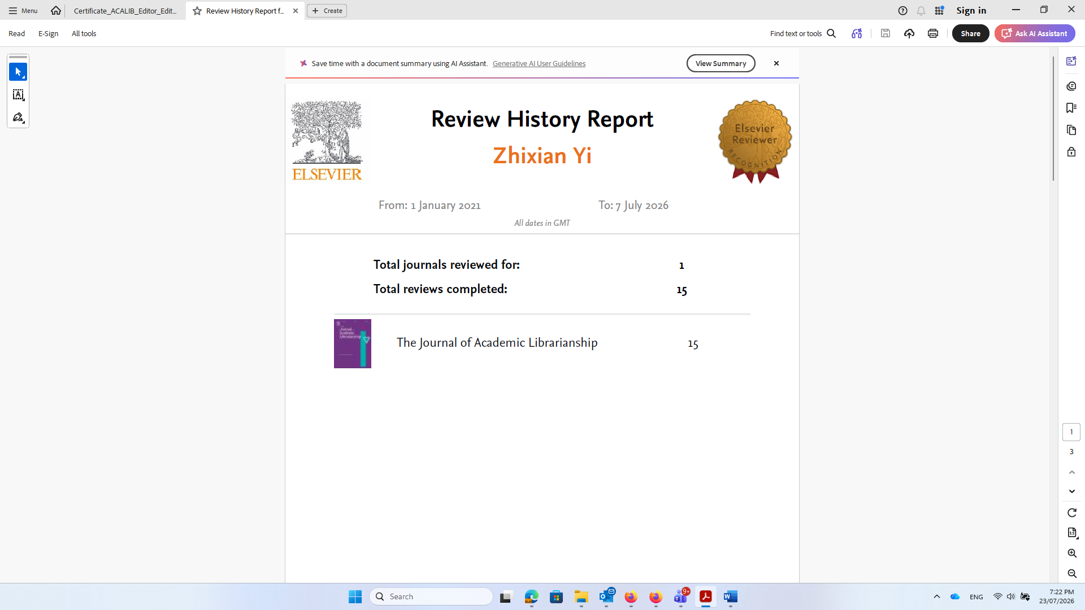Click the Share button
The height and width of the screenshot is (610, 1085).
(970, 33)
